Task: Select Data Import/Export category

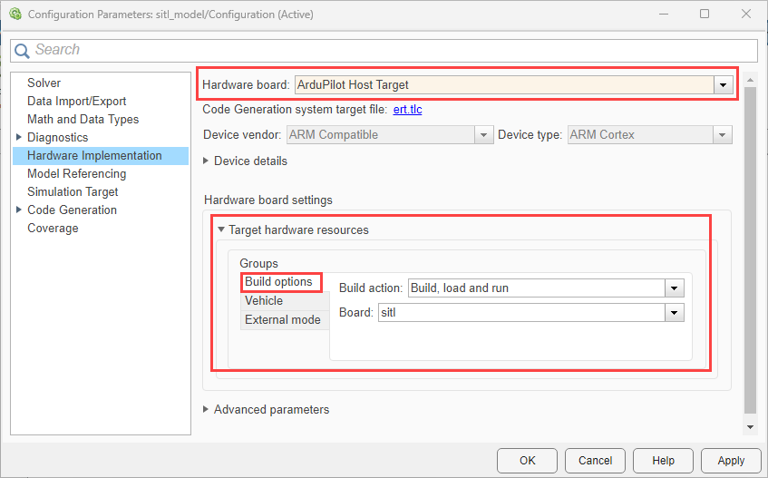Action: (77, 101)
